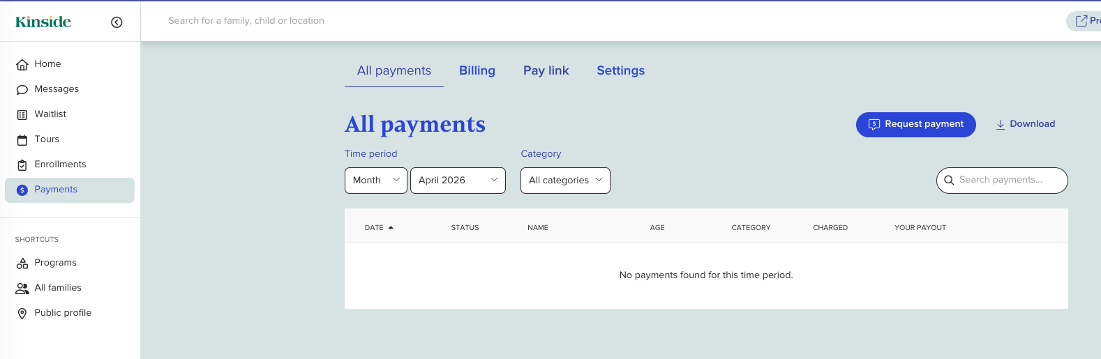Click the Programs shapes icon

(x=22, y=263)
